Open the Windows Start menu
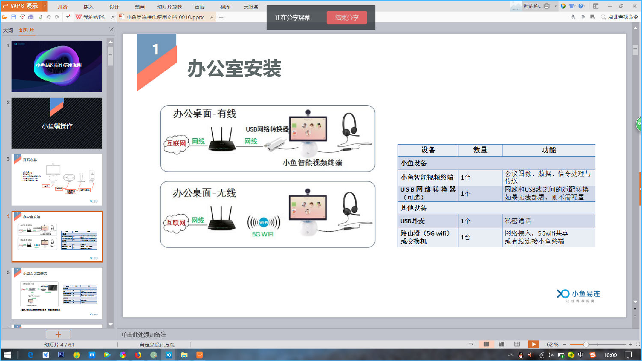Viewport: 642px width, 361px height. point(7,355)
